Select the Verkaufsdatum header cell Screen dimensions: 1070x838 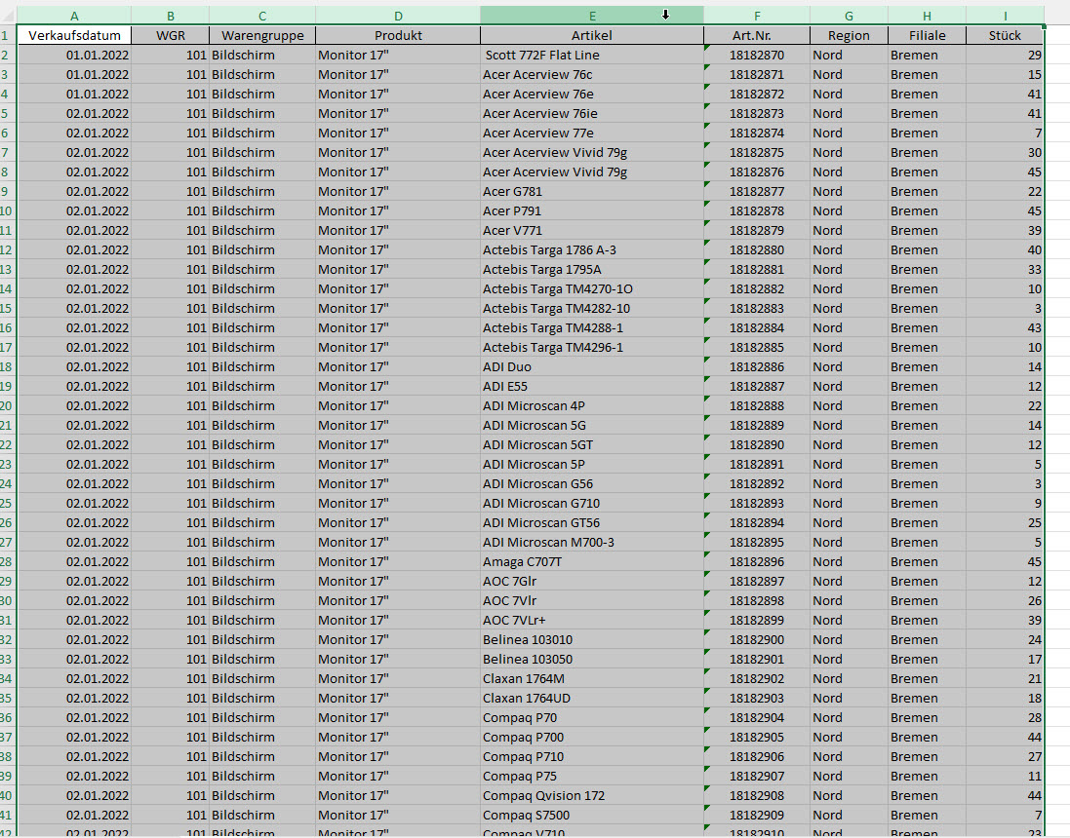(74, 35)
